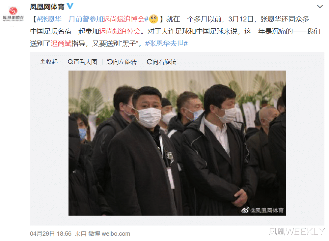
Task: Open the 04月29日 18:56 timestamp link
Action: (51, 234)
